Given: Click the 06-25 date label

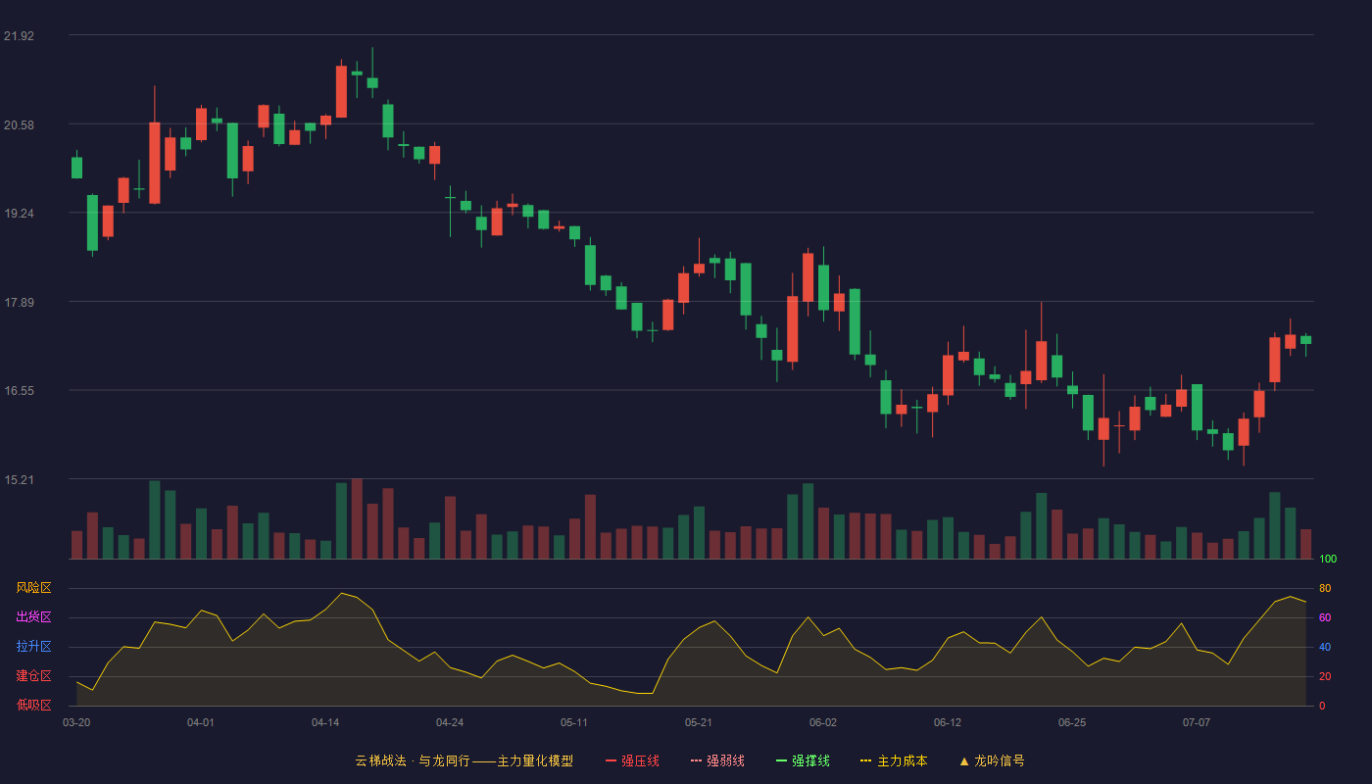Looking at the screenshot, I should click(x=1072, y=722).
